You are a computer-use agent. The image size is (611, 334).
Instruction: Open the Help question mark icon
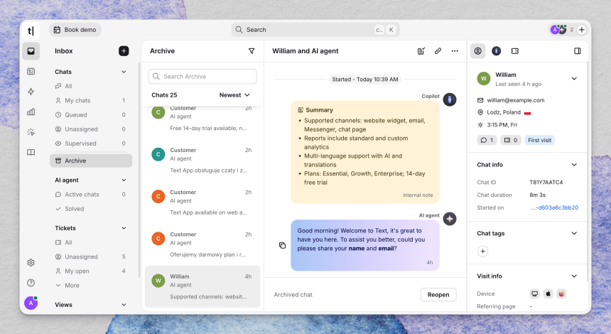click(31, 283)
